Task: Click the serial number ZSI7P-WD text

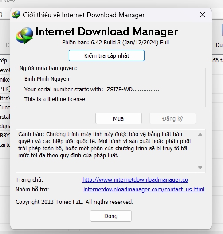Action: (133, 90)
